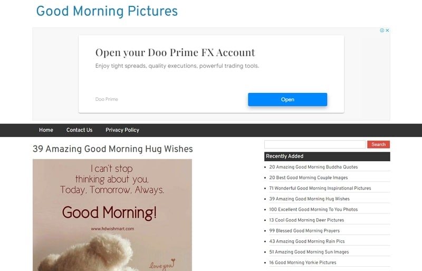Open 99 Blessed Good Morning Prayers
Viewport: 422px width, 271px height.
pyautogui.click(x=304, y=230)
